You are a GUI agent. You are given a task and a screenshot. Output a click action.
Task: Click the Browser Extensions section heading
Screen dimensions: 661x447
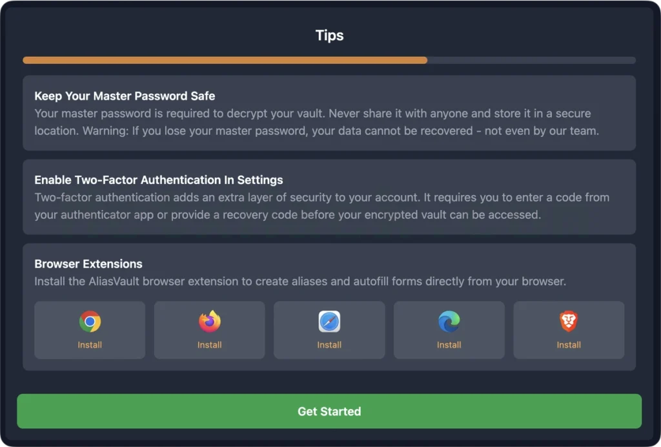coord(88,264)
